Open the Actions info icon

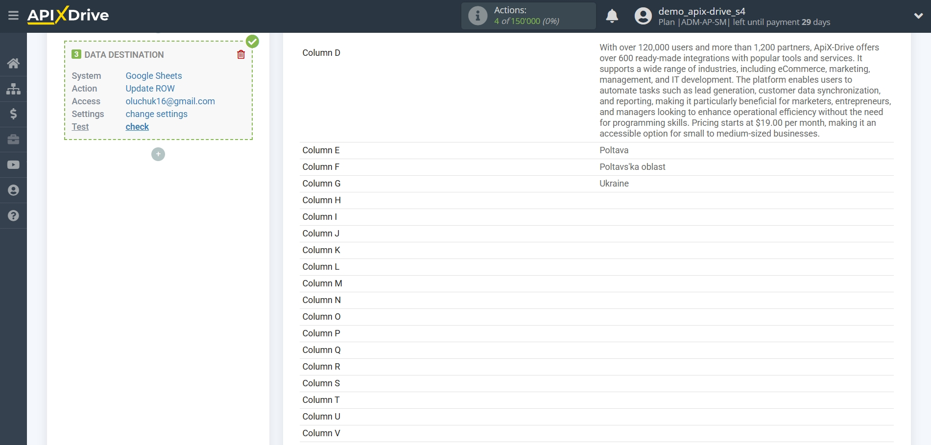(477, 16)
